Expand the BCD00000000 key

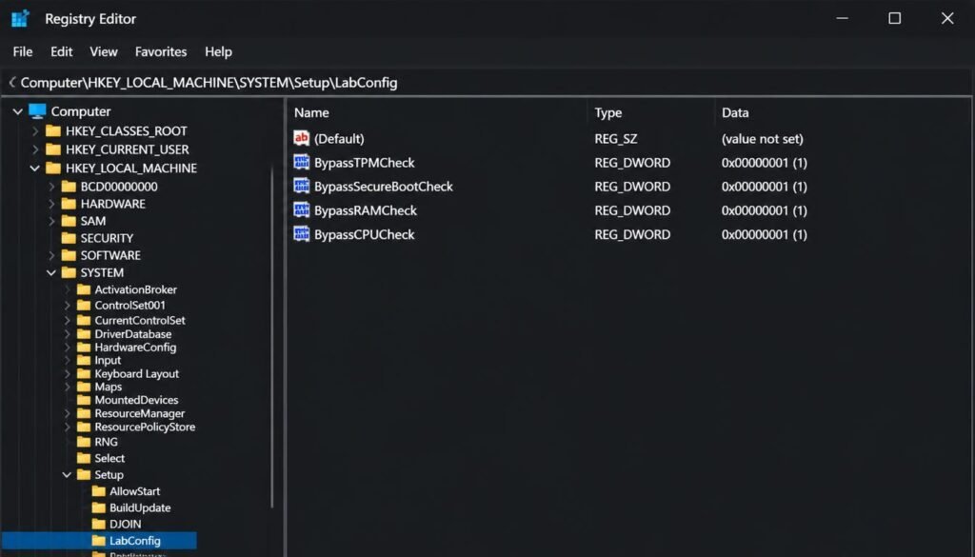pyautogui.click(x=51, y=187)
